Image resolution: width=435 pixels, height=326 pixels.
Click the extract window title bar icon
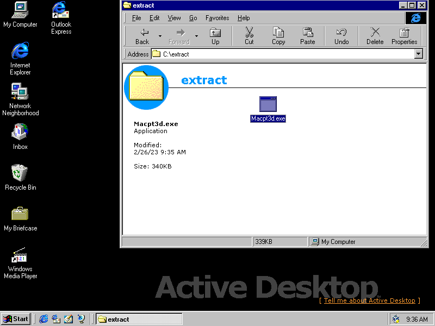pyautogui.click(x=127, y=5)
